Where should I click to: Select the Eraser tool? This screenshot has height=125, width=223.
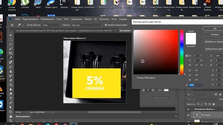(10, 80)
